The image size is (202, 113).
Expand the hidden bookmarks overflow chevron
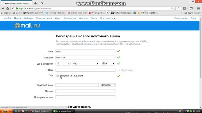[x=181, y=13]
